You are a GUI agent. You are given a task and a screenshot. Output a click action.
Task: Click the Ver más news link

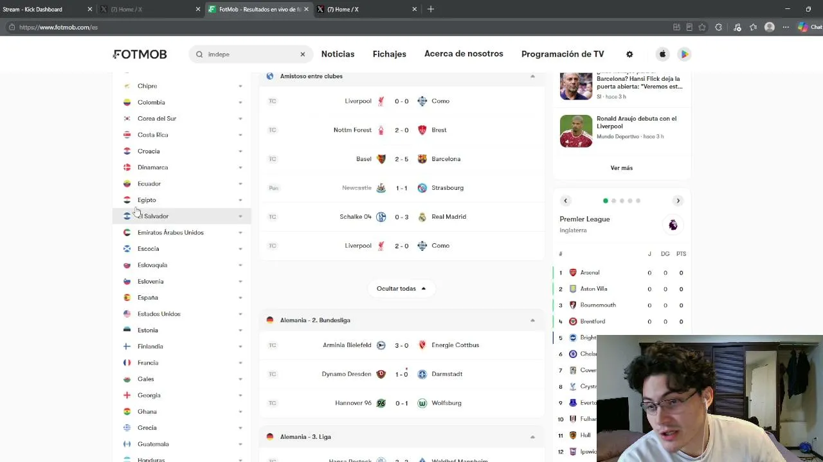(x=622, y=168)
